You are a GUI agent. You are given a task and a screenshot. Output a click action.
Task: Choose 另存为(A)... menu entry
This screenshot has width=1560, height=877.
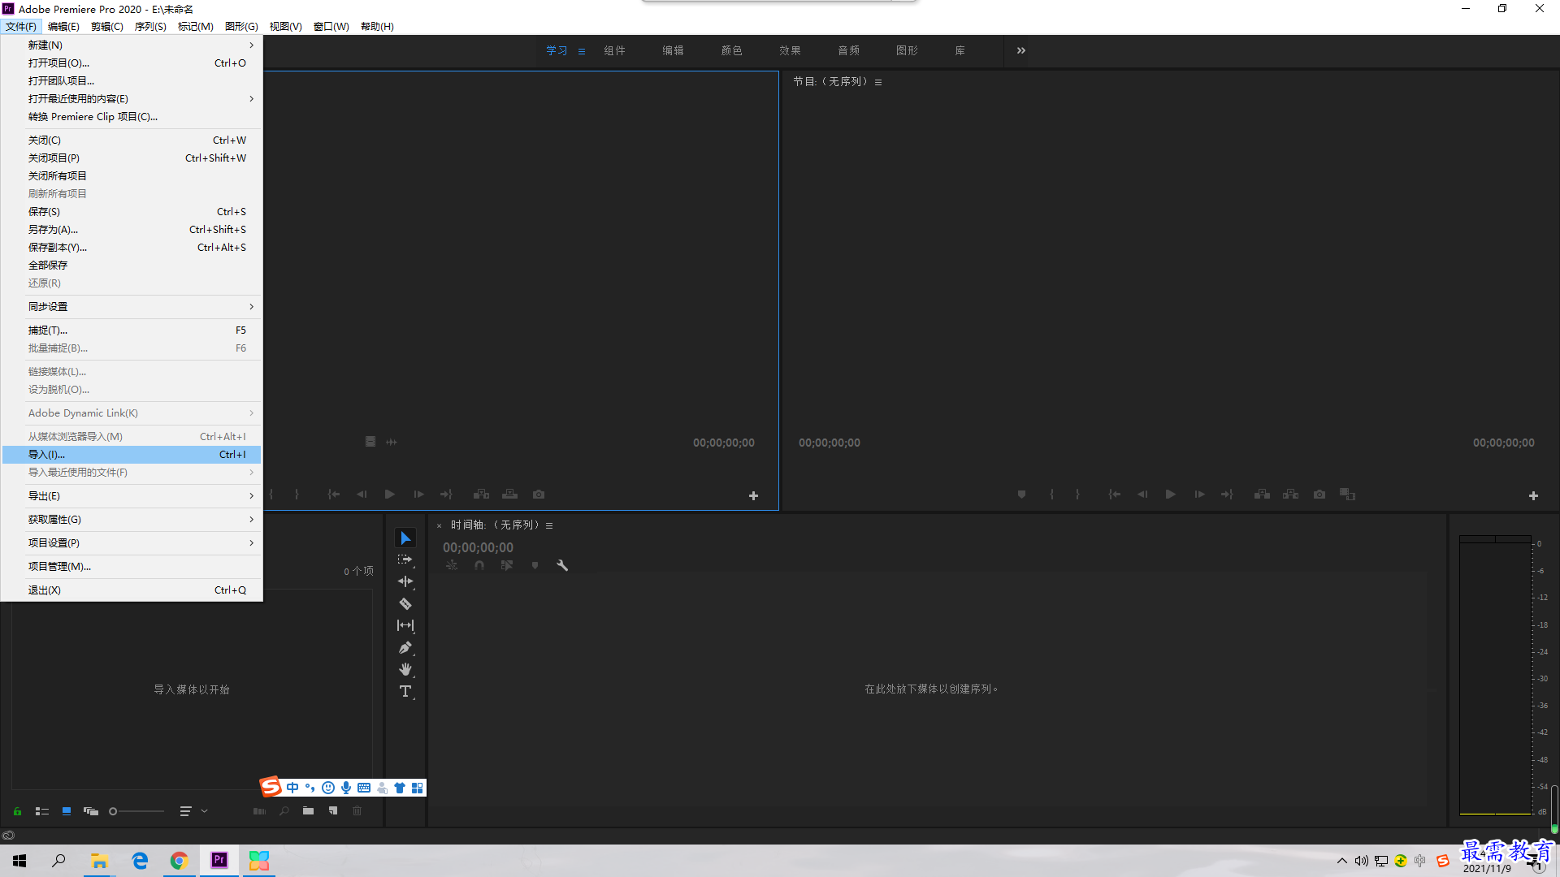point(132,229)
